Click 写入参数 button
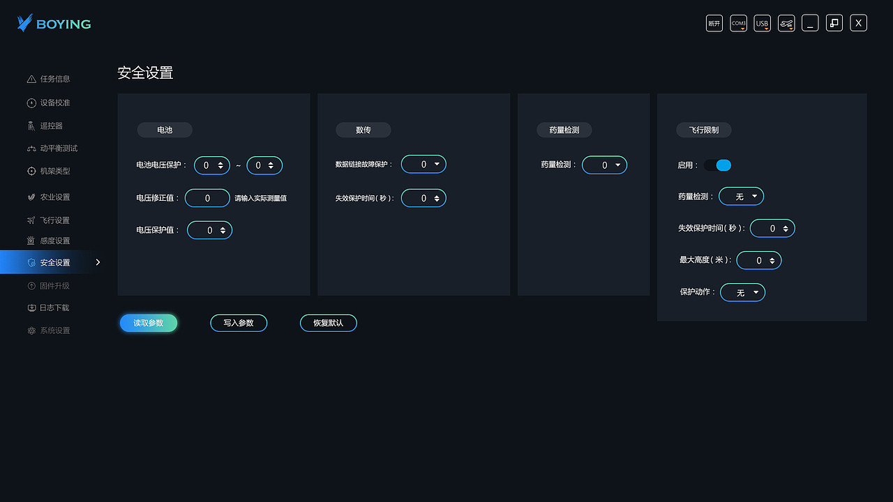Viewport: 893px width, 502px height. coord(239,323)
